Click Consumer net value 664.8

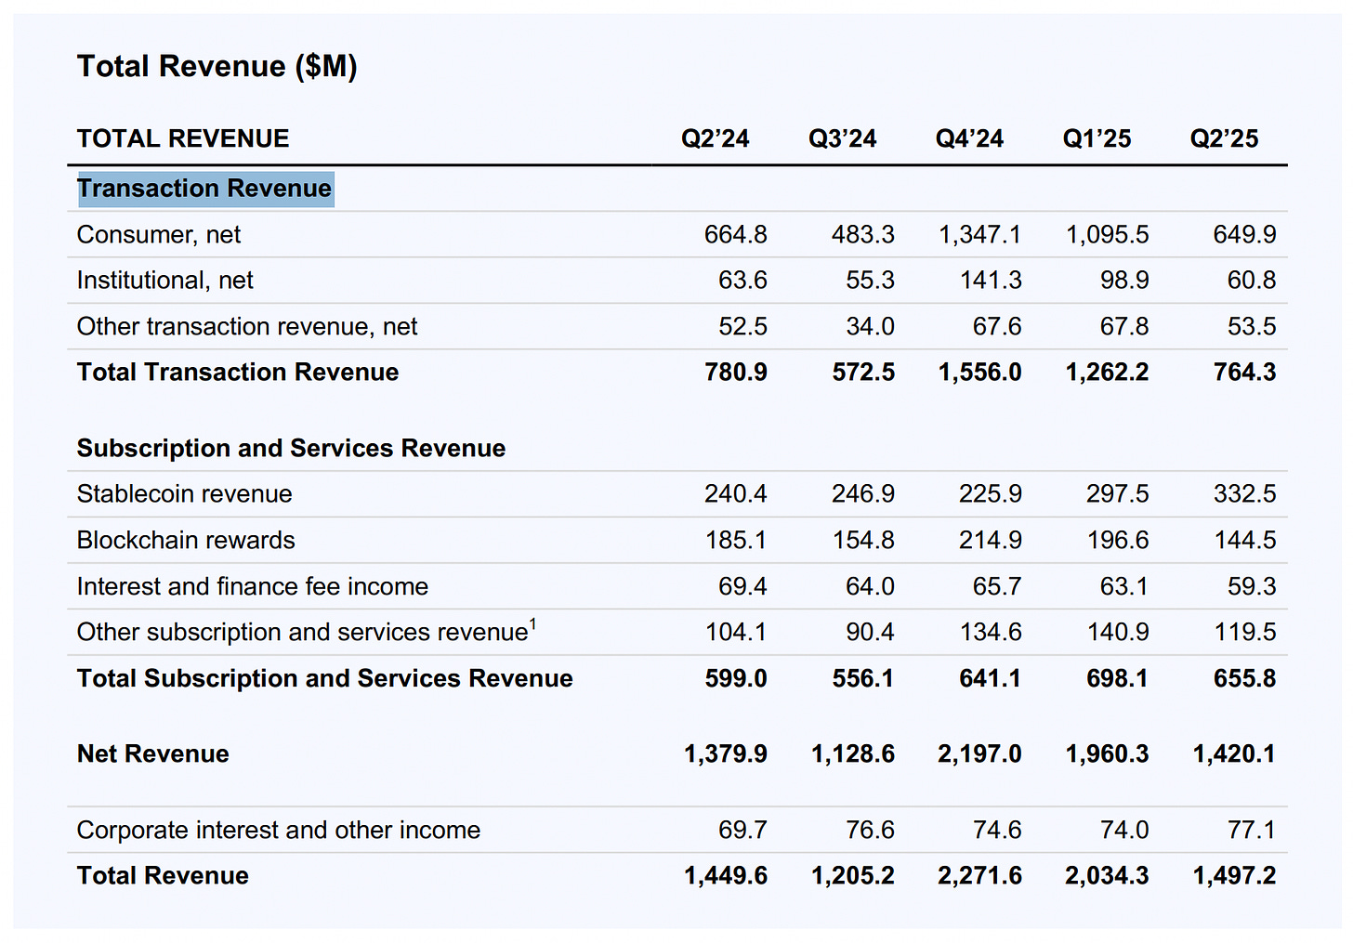(736, 235)
